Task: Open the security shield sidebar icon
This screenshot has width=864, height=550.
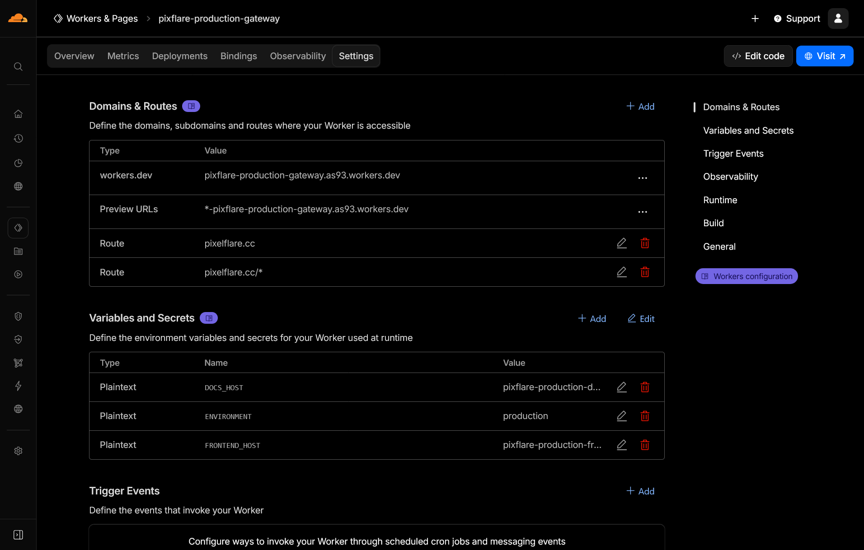Action: 18,316
